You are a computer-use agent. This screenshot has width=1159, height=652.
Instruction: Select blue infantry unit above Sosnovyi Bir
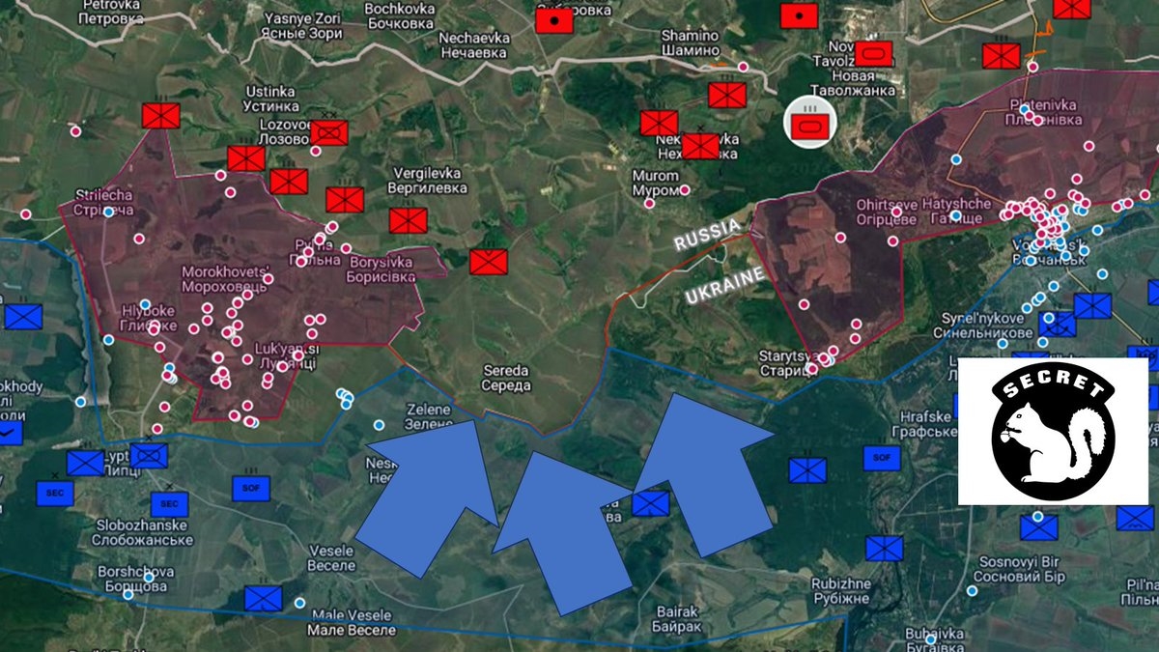pyautogui.click(x=1039, y=527)
